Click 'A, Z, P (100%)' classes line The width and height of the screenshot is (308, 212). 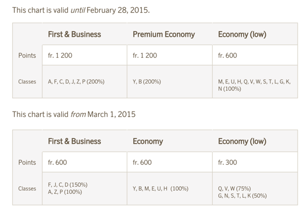tap(65, 192)
